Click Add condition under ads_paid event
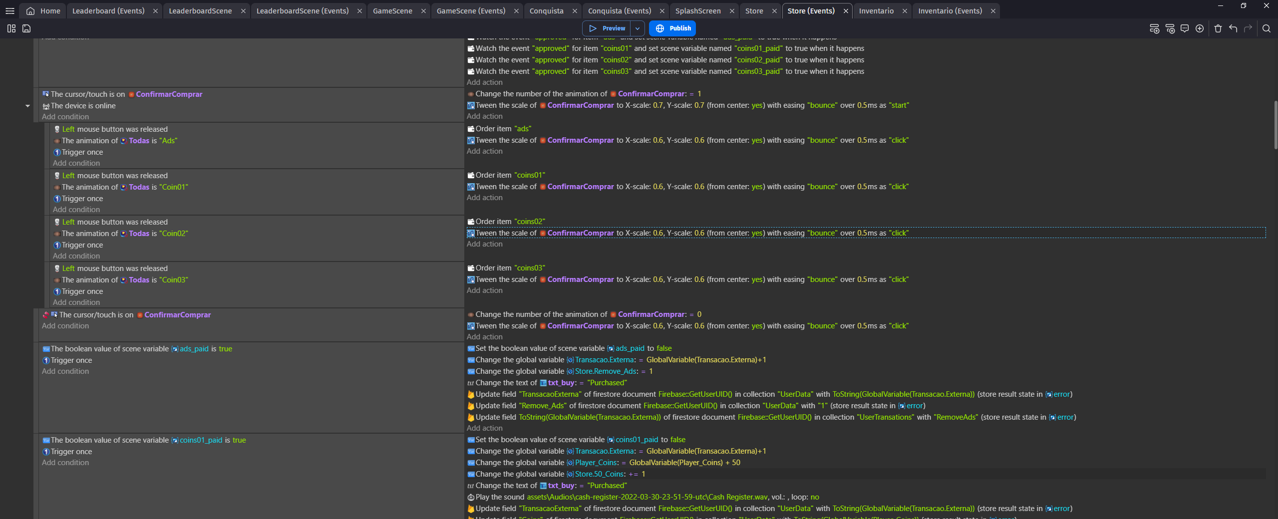The height and width of the screenshot is (519, 1278). (x=65, y=371)
